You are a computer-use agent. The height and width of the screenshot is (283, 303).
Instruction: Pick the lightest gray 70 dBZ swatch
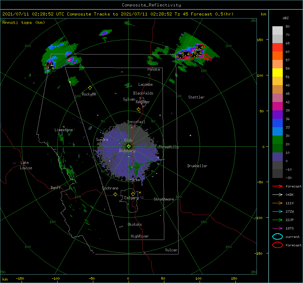[x=277, y=31]
